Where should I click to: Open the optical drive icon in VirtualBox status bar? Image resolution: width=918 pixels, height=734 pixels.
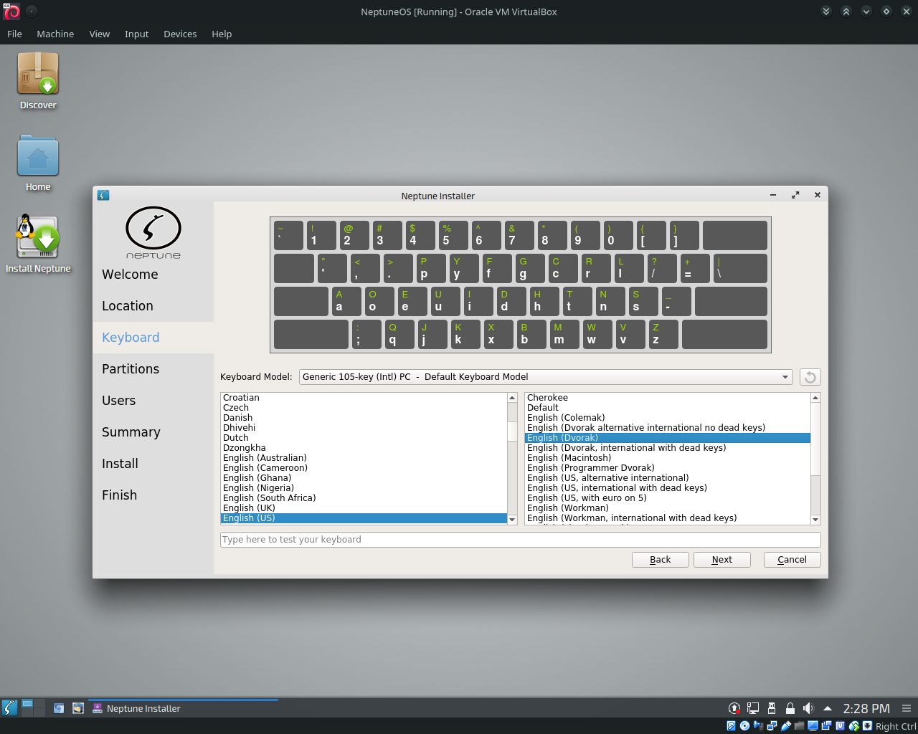(744, 725)
